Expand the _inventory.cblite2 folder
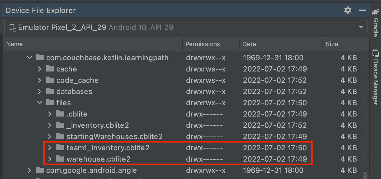381x179 pixels. (50, 125)
